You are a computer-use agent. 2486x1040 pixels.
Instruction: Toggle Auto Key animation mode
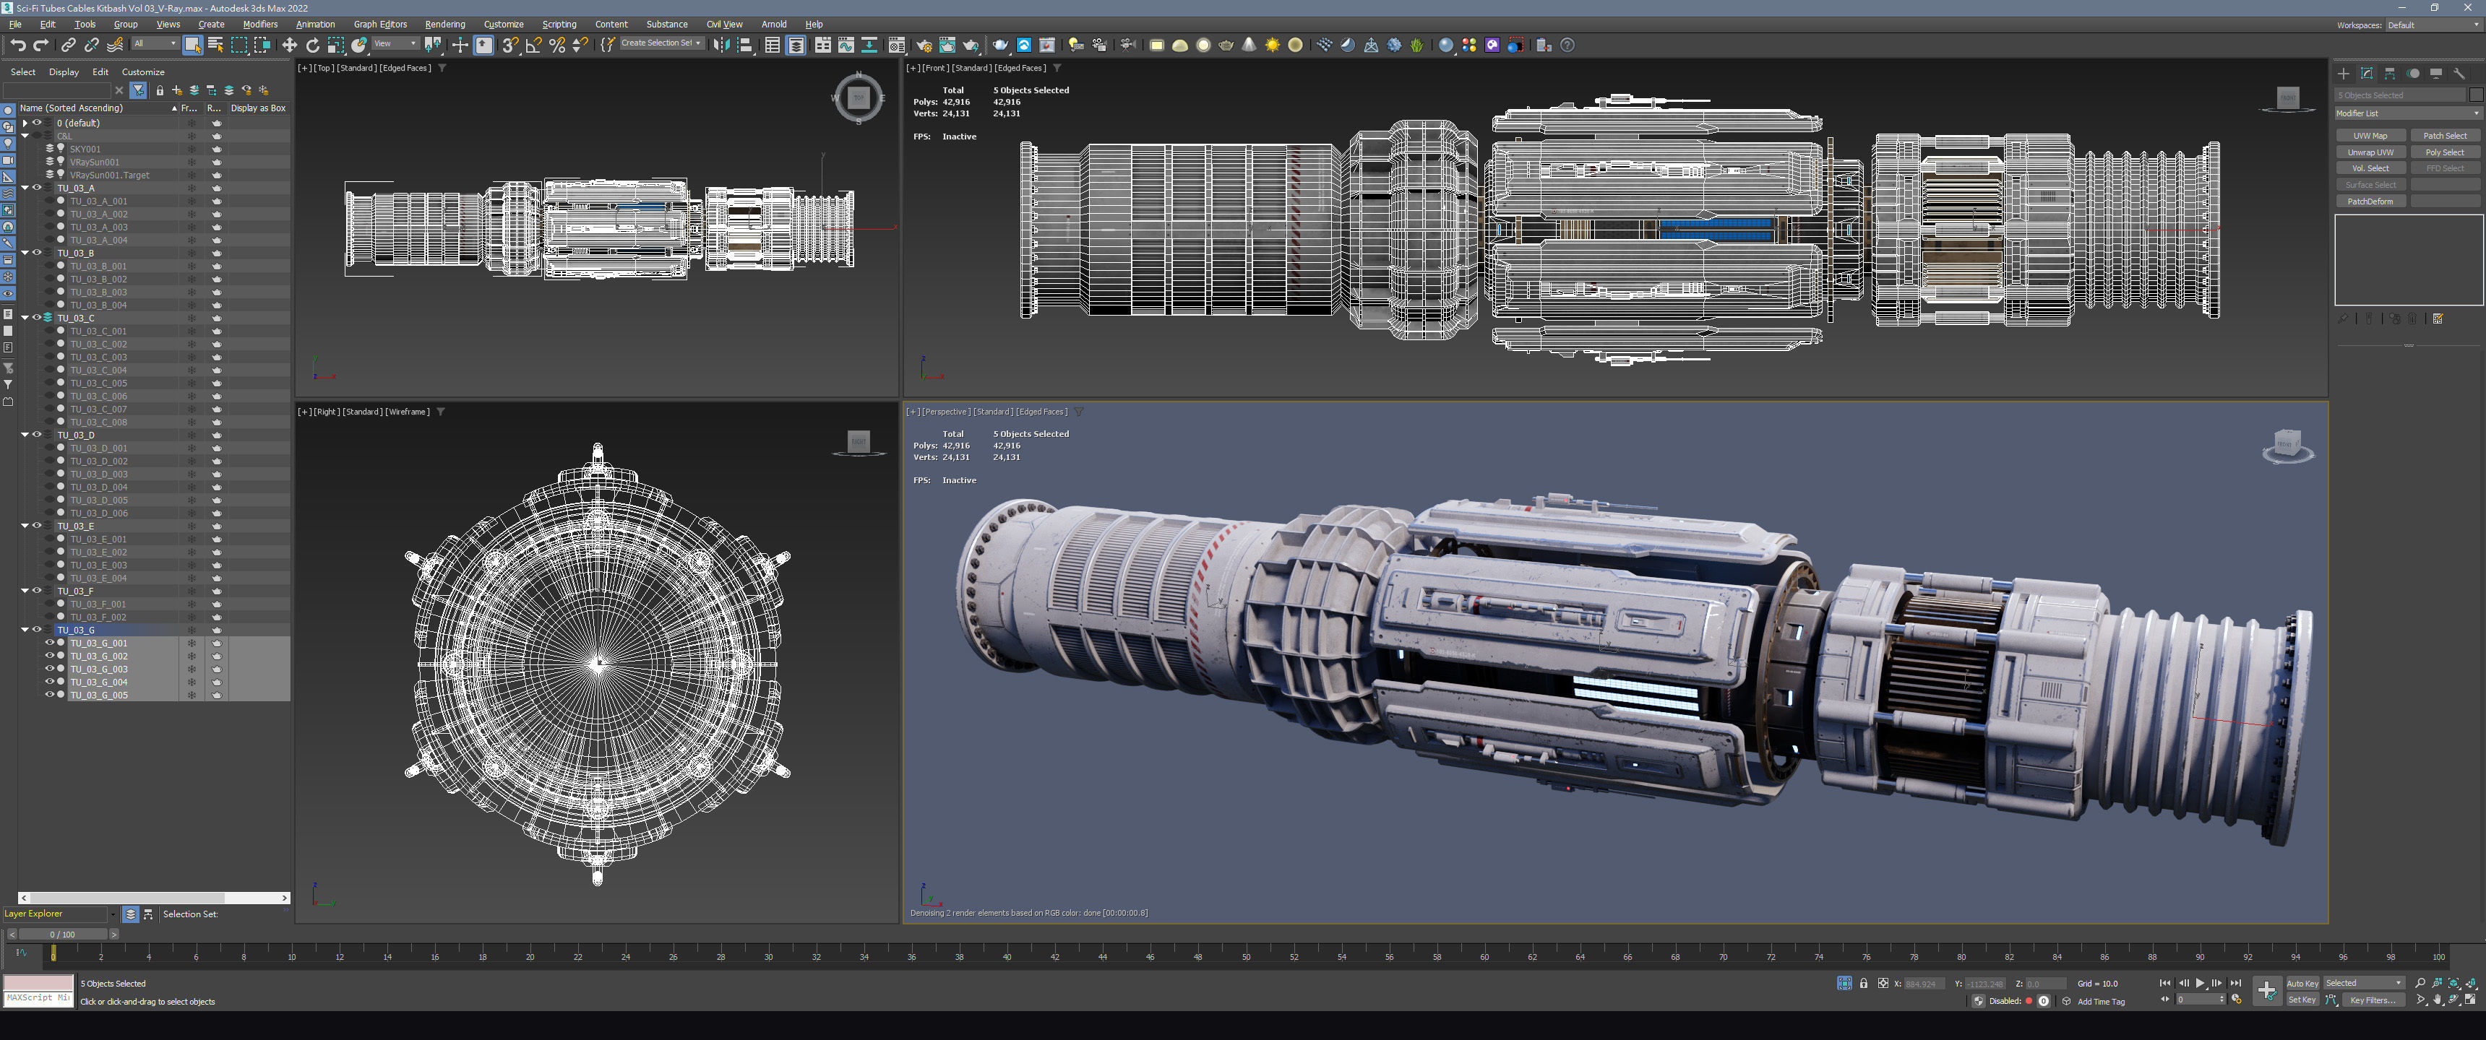coord(2302,983)
